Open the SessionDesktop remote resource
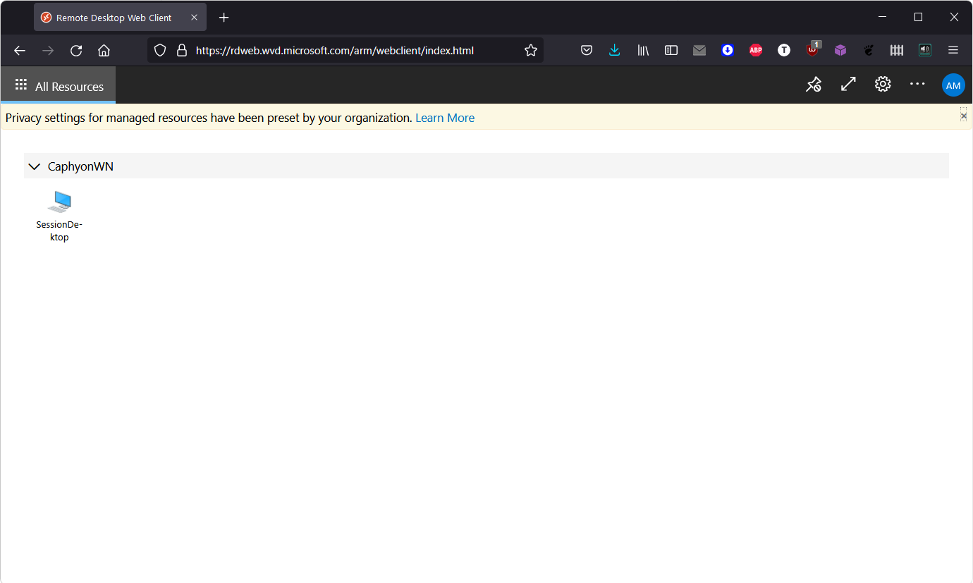 [x=59, y=216]
